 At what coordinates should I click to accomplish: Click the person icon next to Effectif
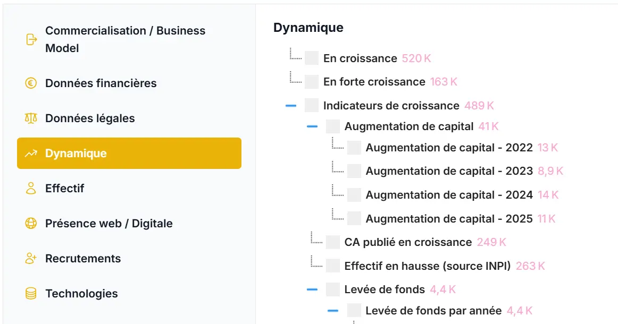point(30,188)
